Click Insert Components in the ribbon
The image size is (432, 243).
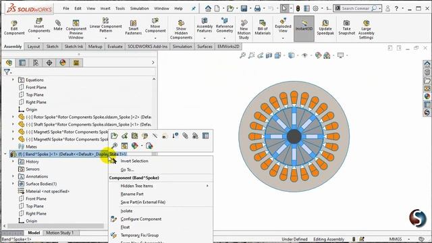click(x=39, y=26)
